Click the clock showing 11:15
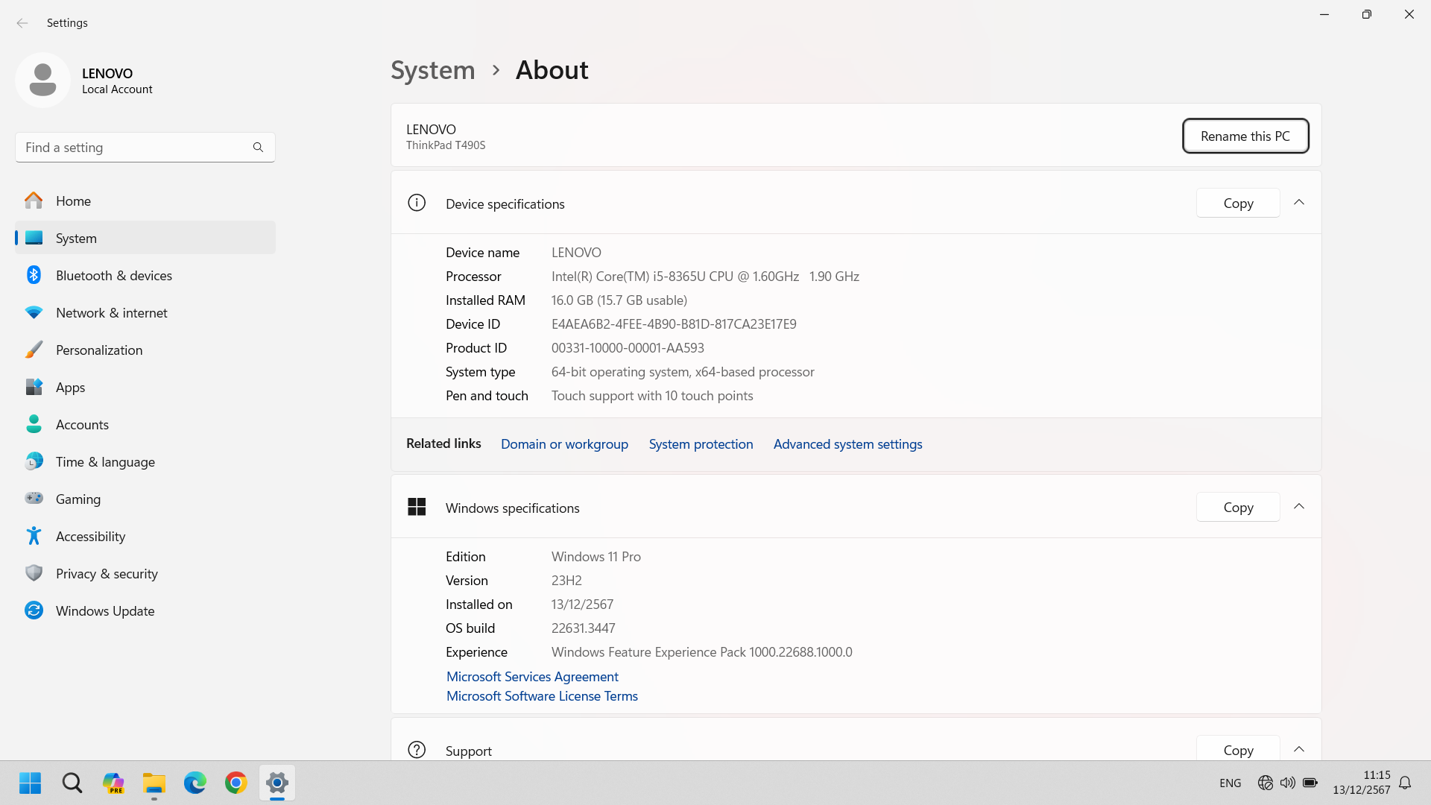This screenshot has height=805, width=1431. point(1377,775)
